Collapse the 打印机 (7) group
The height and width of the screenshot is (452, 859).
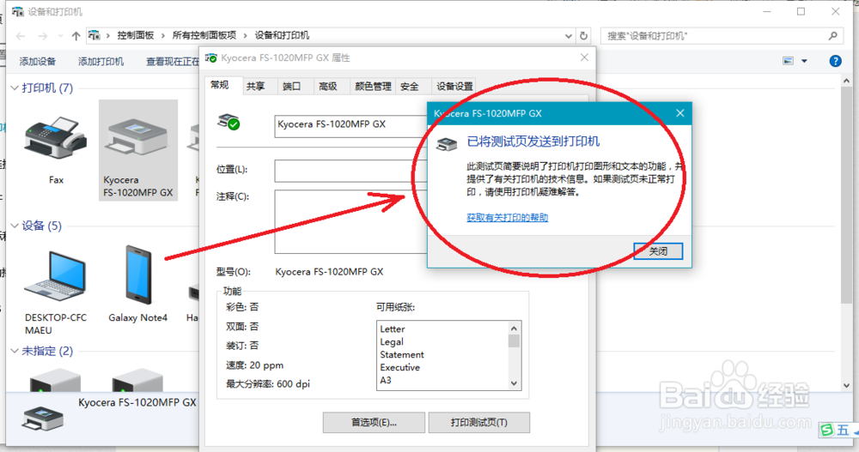pos(15,88)
